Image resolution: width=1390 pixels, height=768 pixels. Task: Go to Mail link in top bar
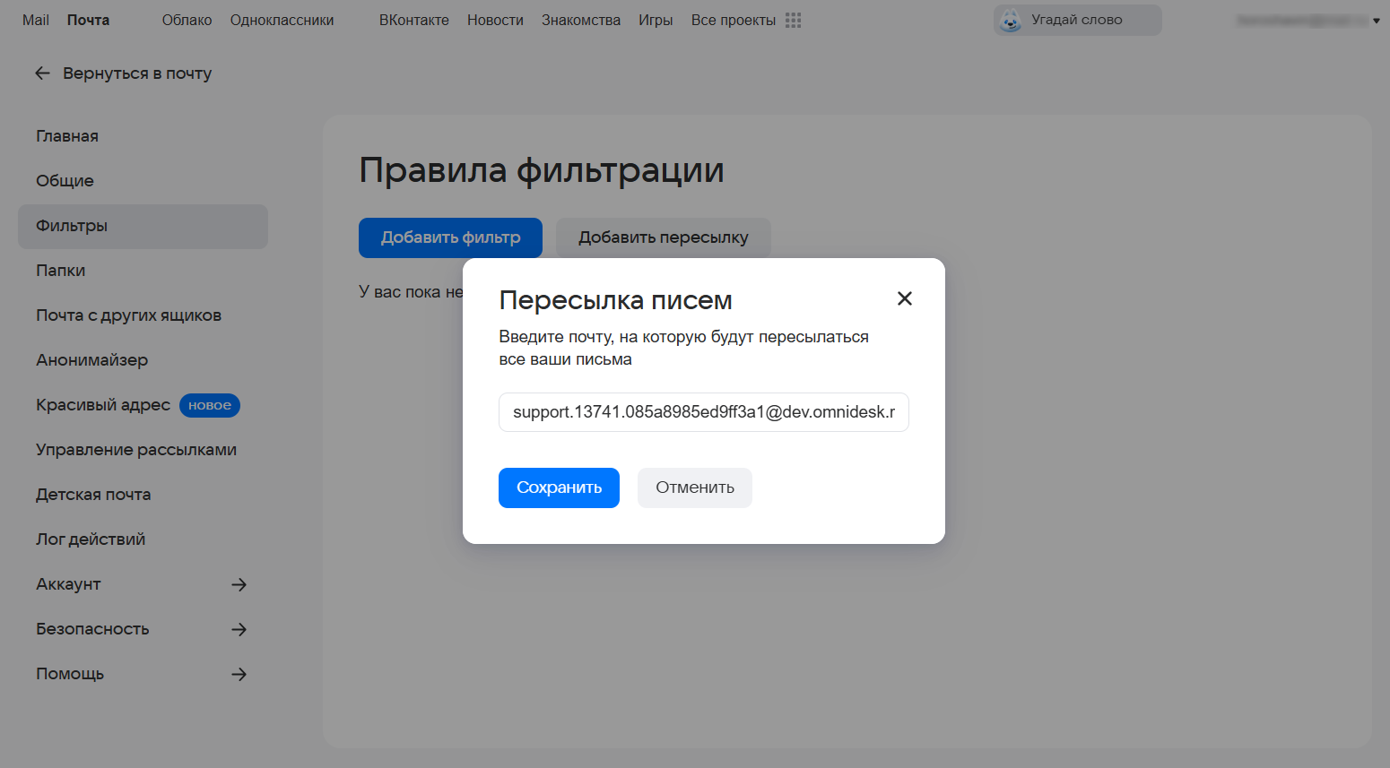coord(36,20)
